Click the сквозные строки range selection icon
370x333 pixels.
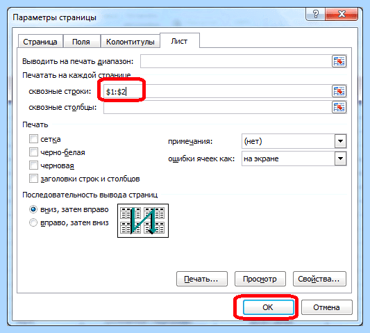point(339,91)
